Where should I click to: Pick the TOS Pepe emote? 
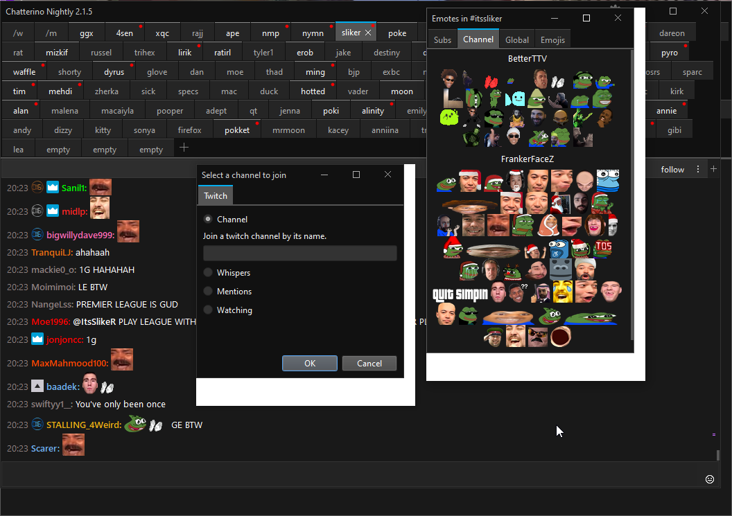[602, 247]
